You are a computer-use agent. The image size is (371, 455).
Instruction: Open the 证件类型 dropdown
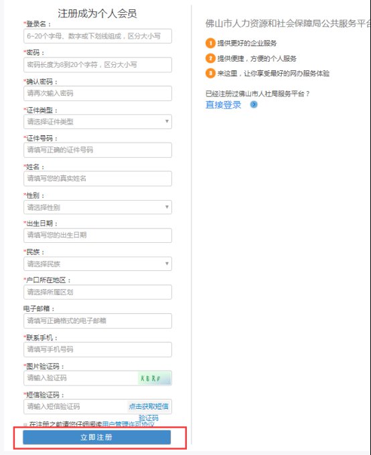pyautogui.click(x=98, y=122)
